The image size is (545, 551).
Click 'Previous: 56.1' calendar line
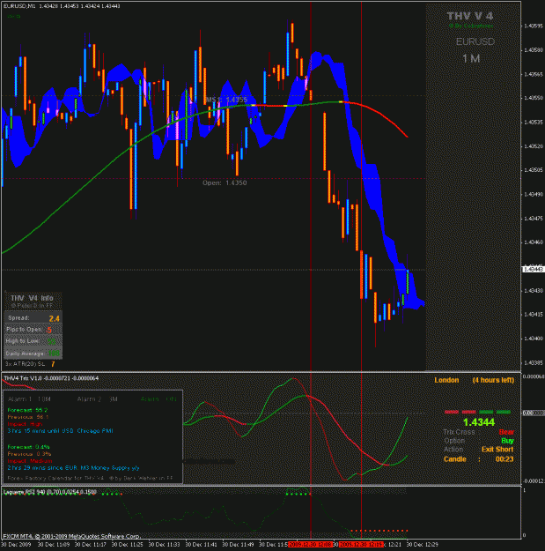pyautogui.click(x=27, y=417)
